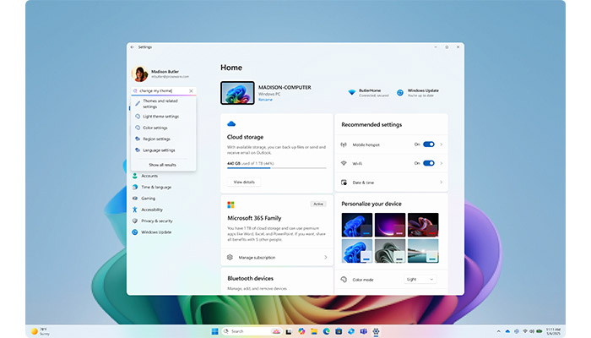Click the Manage subscription label
Viewport: 591px width, 338px height.
click(257, 257)
